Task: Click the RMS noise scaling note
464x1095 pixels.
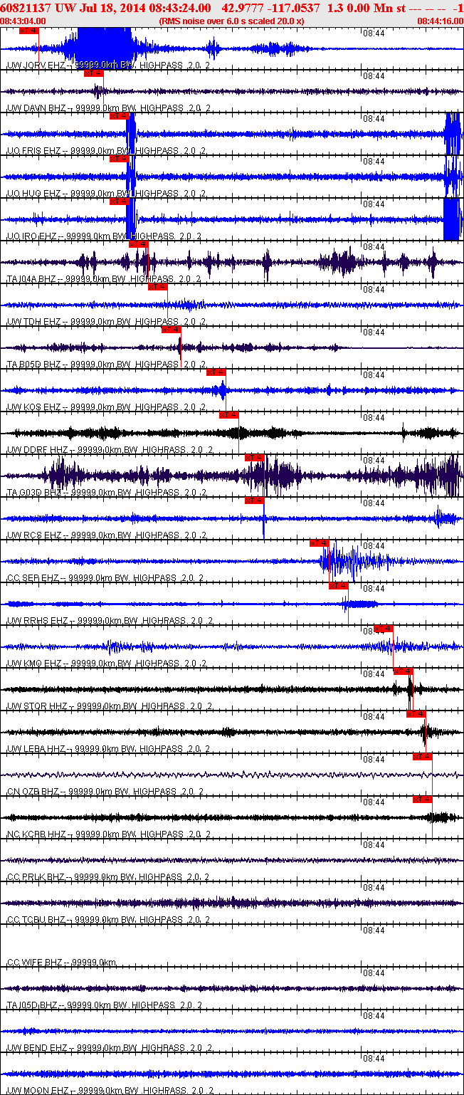Action: click(232, 21)
